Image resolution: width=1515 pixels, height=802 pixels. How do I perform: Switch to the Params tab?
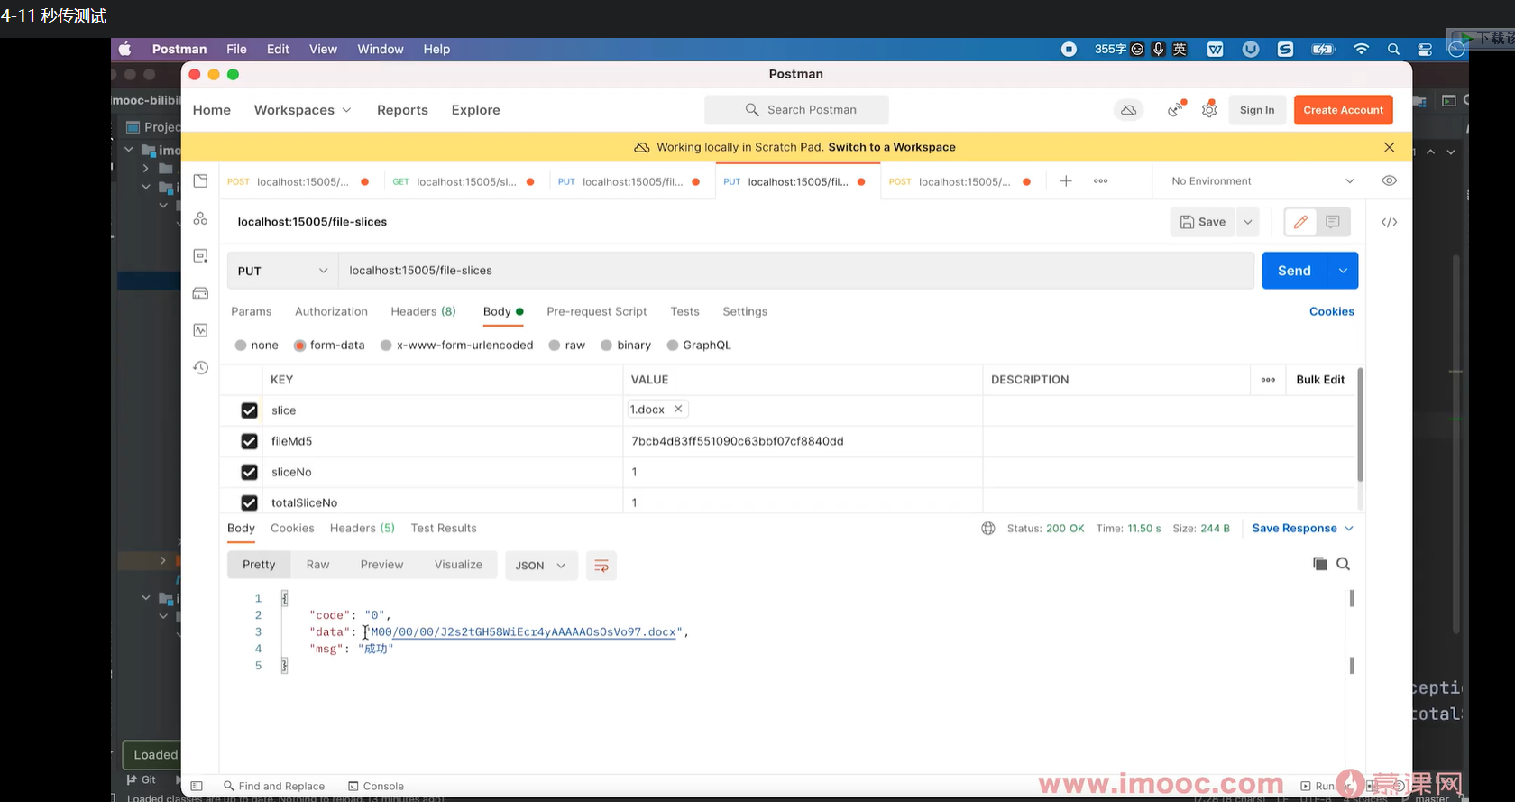[251, 311]
